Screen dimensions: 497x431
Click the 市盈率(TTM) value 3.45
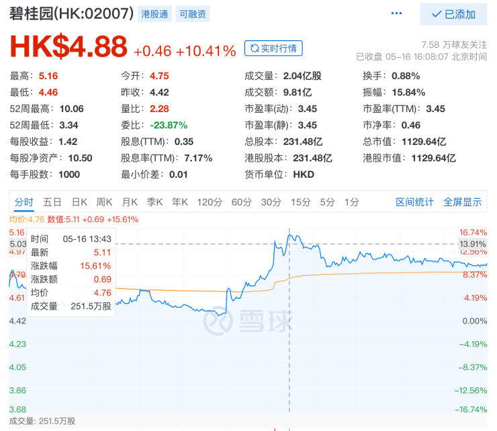[x=435, y=109]
